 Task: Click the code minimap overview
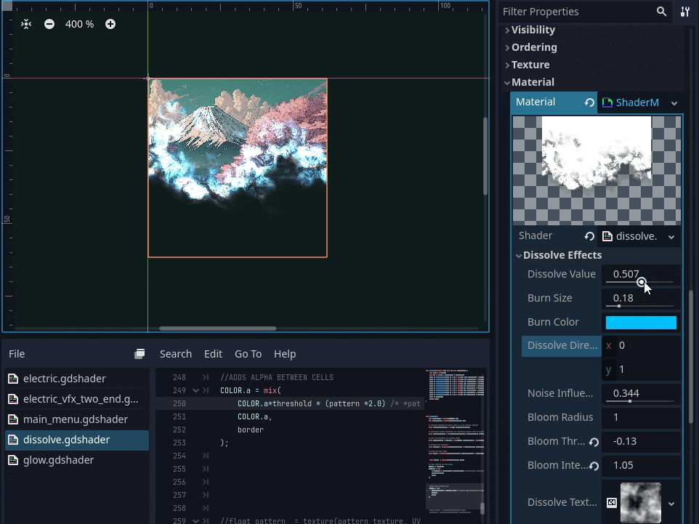point(455,446)
